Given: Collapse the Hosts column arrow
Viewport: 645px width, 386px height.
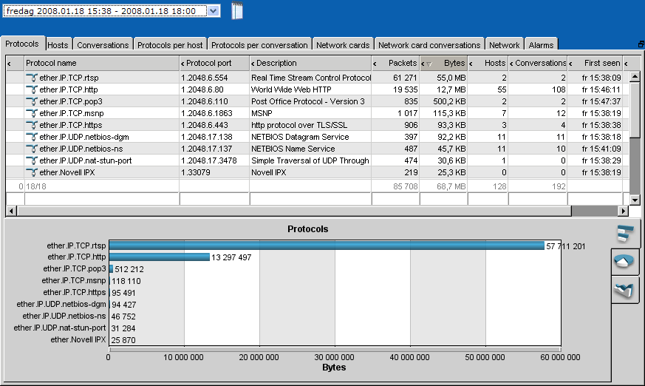Looking at the screenshot, I should click(471, 64).
